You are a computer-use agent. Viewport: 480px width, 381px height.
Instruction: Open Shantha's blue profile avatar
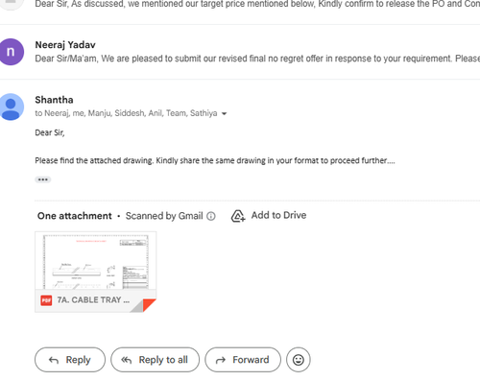11,107
